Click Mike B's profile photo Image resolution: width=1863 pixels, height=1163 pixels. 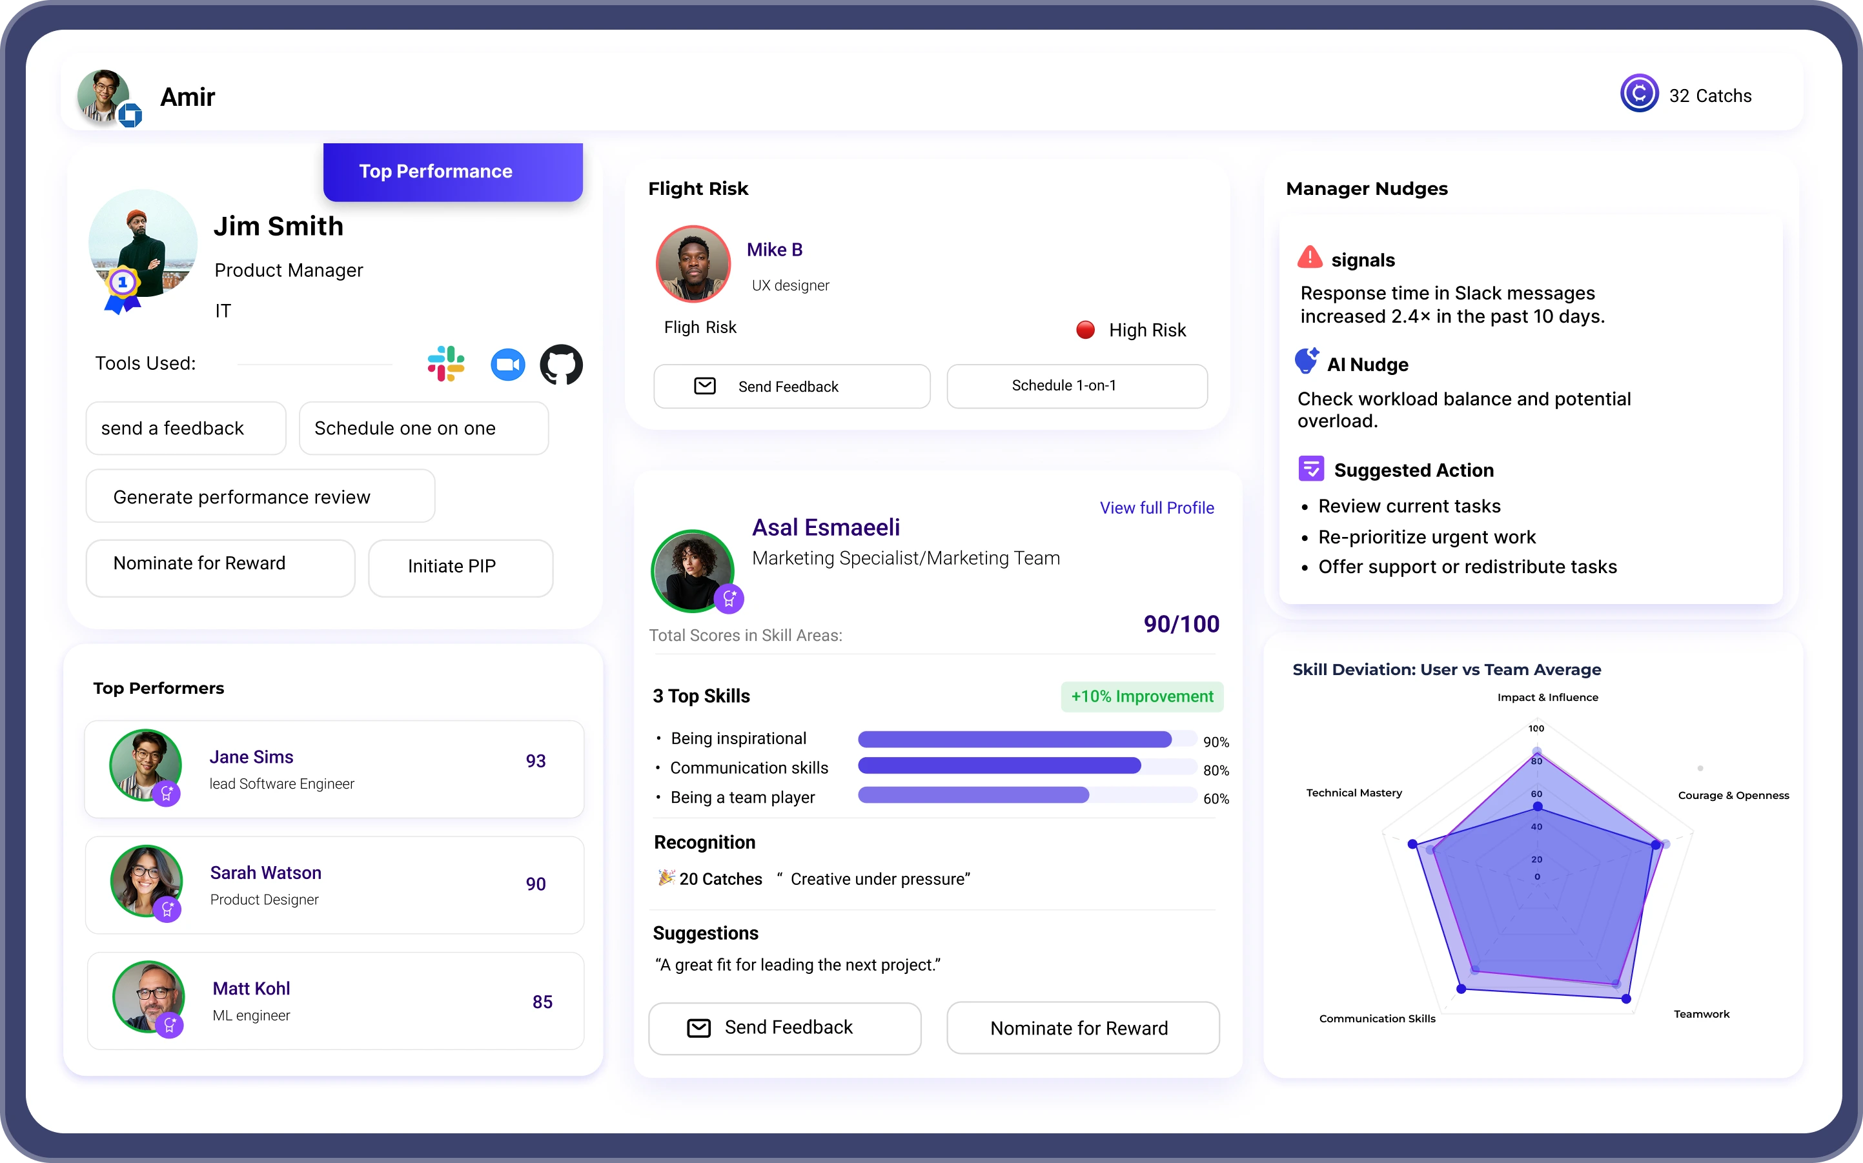pos(693,264)
